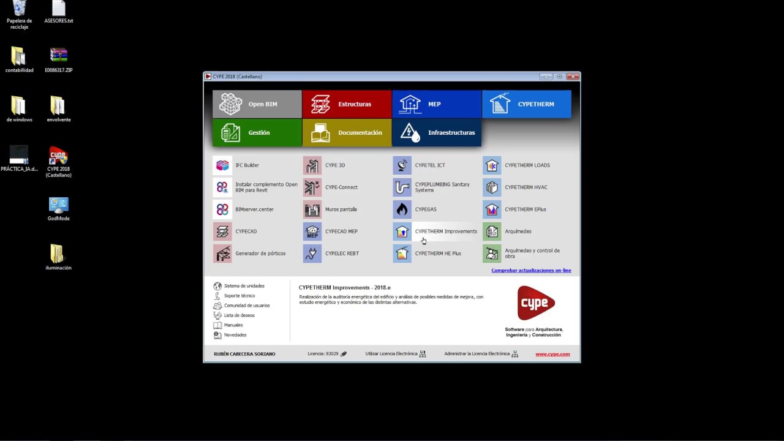Click the user name RUBÉN CABECERA SORIANO
The image size is (784, 441).
coord(244,354)
